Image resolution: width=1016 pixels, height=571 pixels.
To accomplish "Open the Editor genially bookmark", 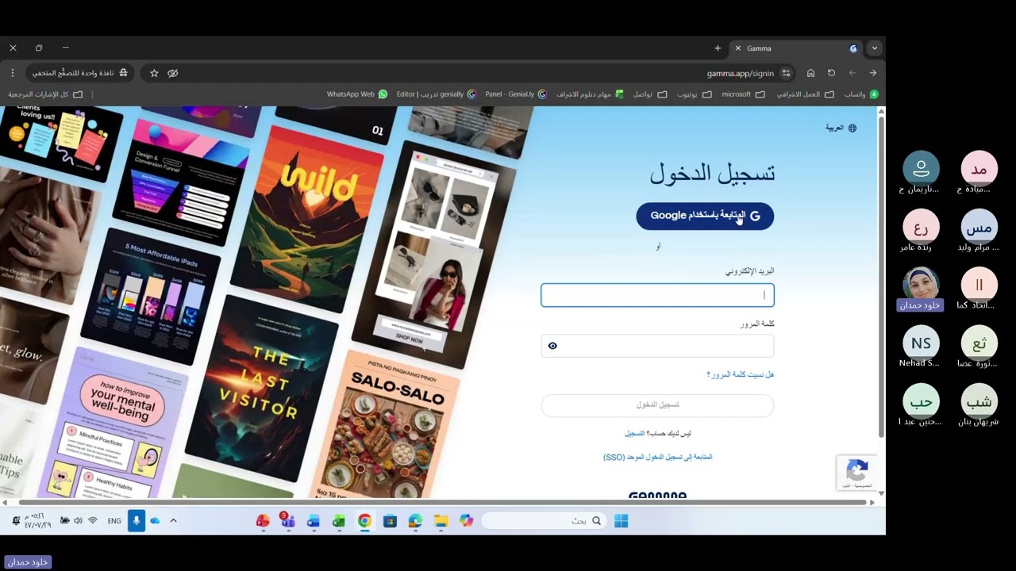I will pos(436,94).
